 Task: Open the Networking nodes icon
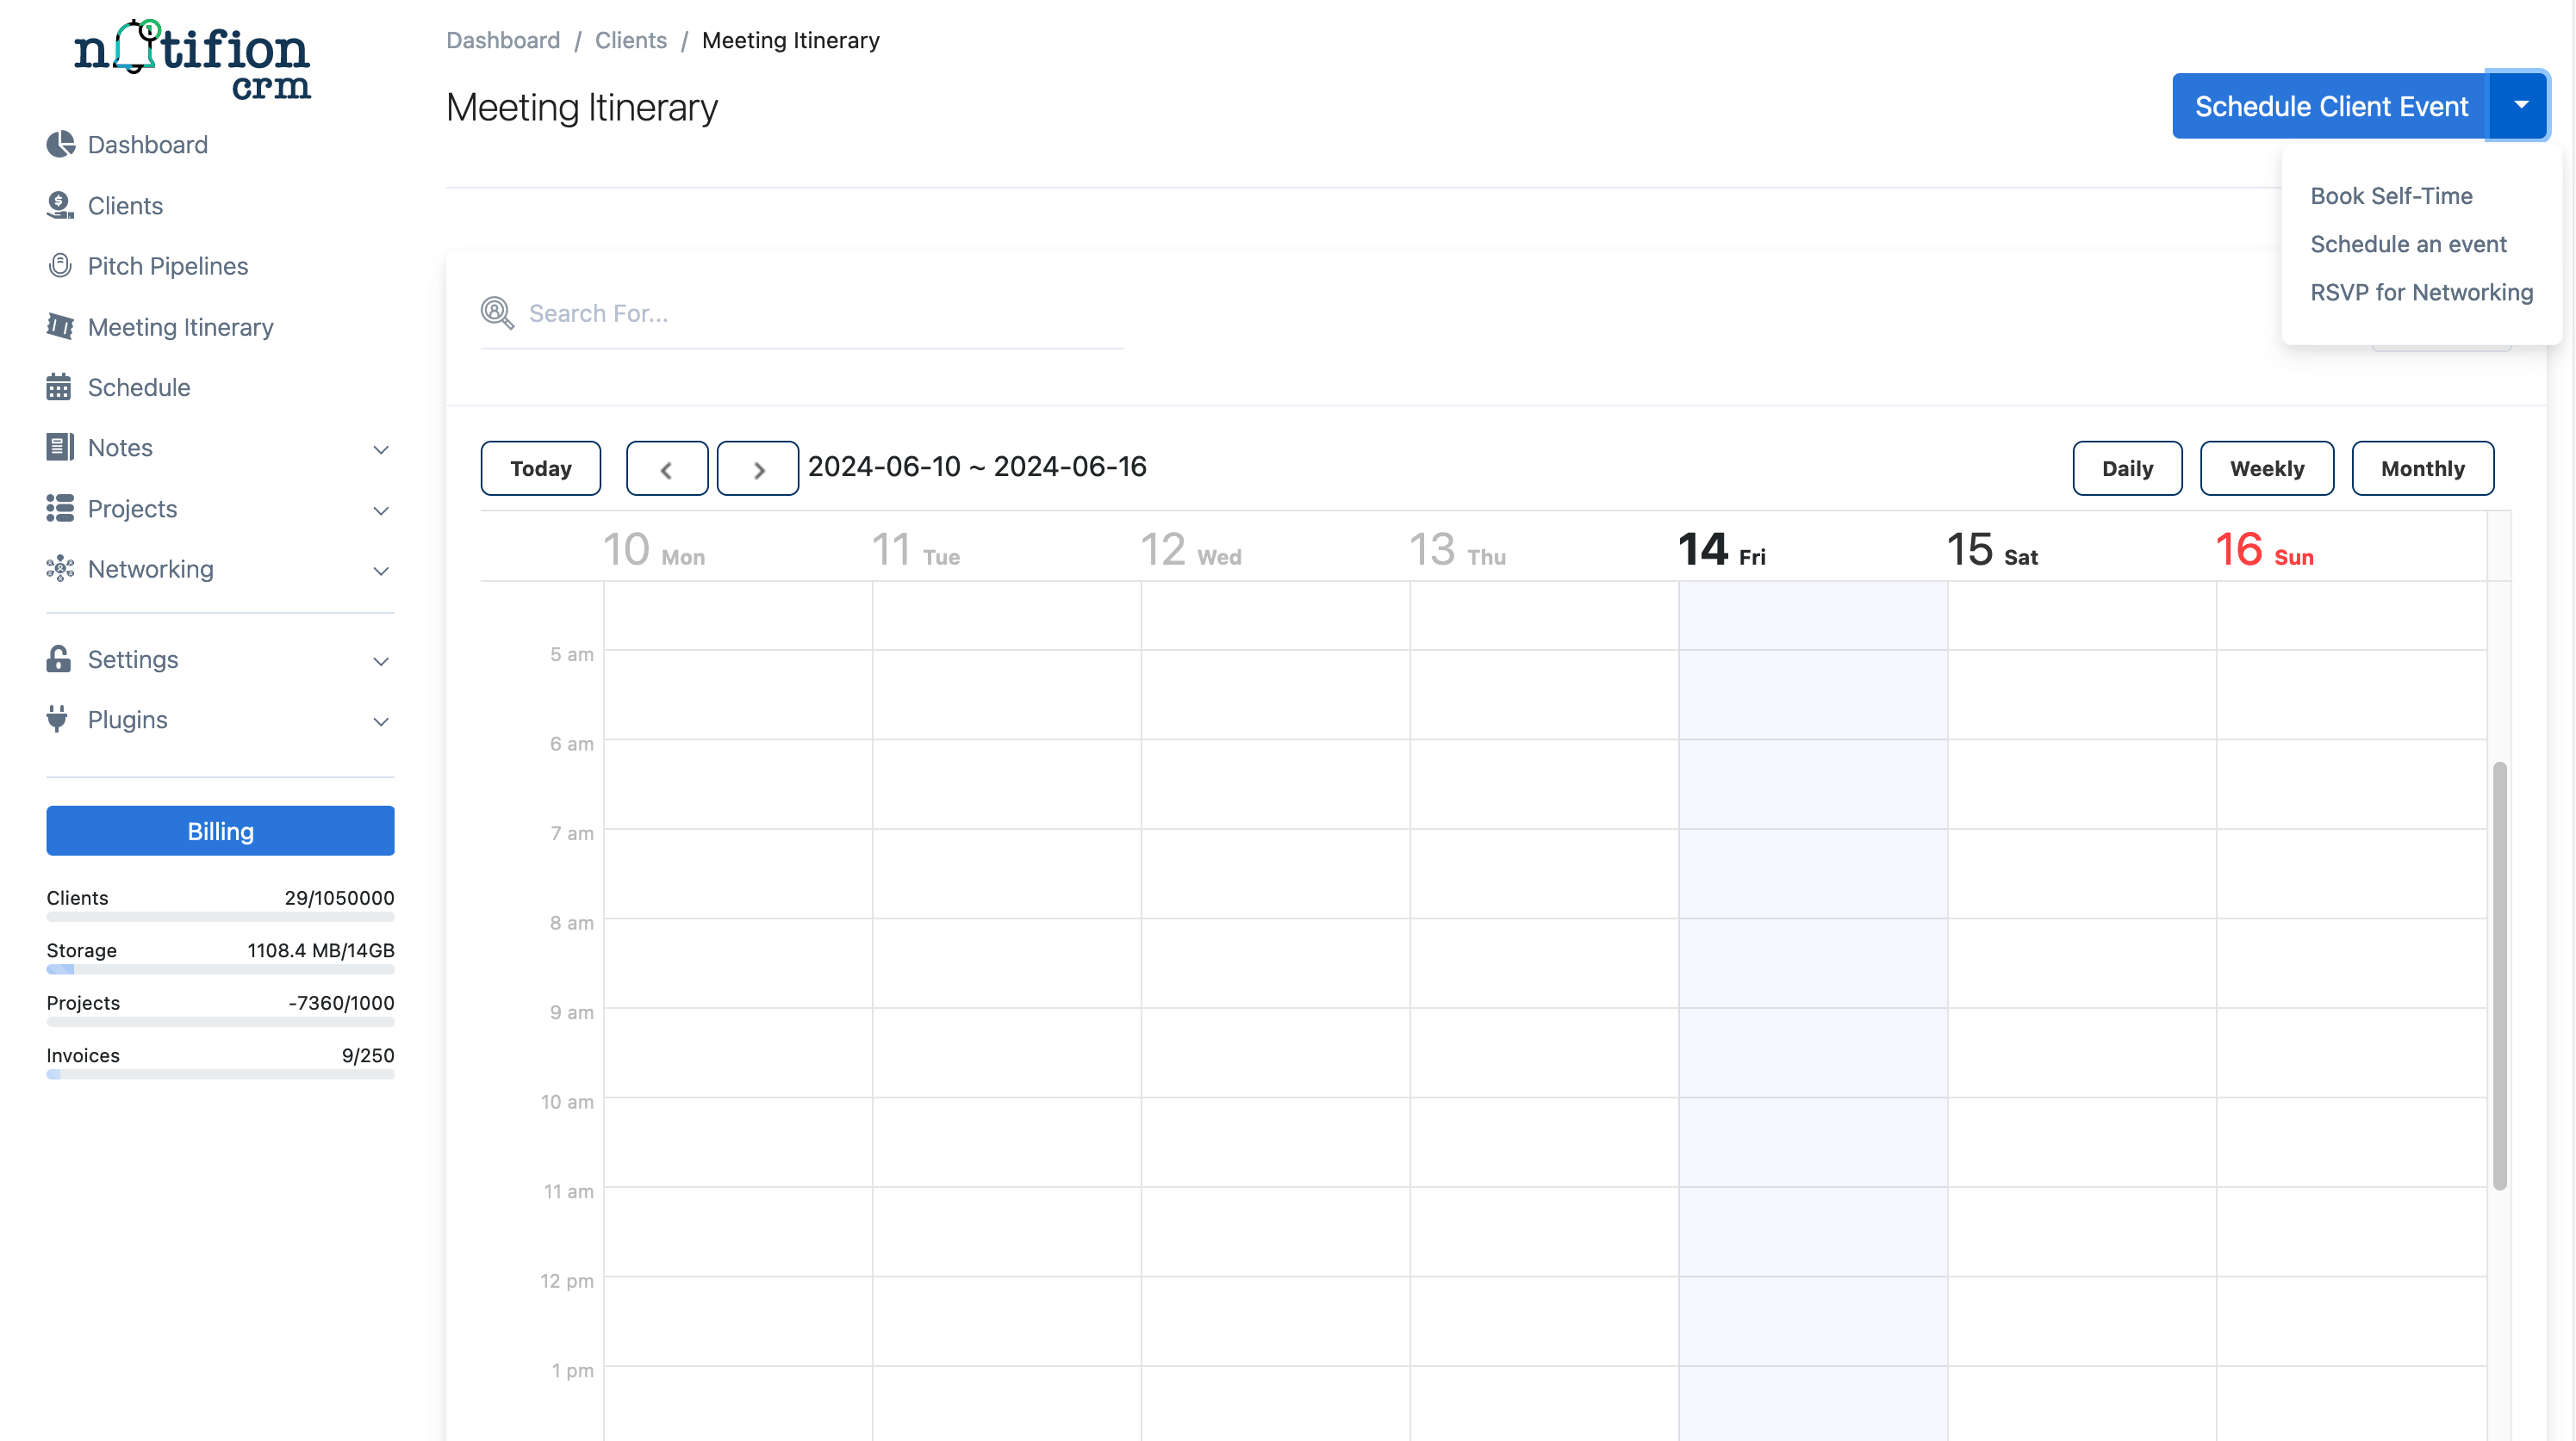(x=60, y=569)
